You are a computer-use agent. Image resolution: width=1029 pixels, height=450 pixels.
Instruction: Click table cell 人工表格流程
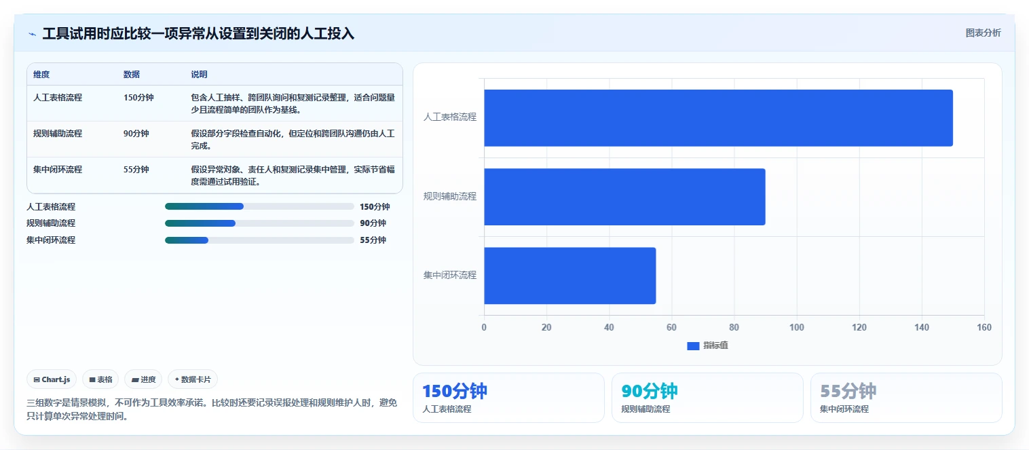coord(58,98)
